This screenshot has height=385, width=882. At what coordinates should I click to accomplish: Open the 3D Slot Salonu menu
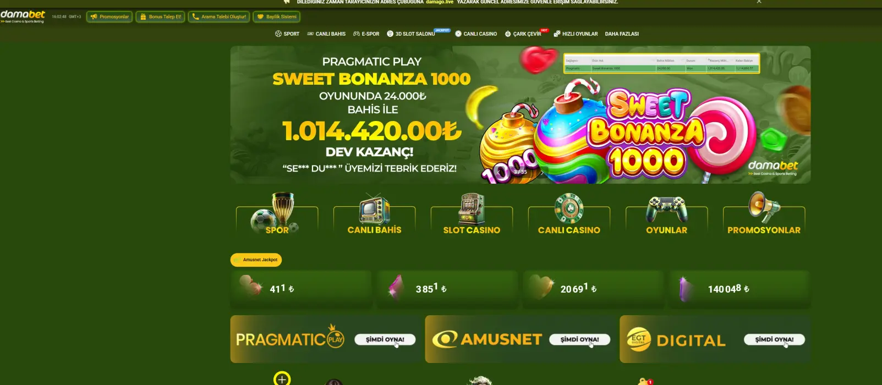pyautogui.click(x=411, y=34)
